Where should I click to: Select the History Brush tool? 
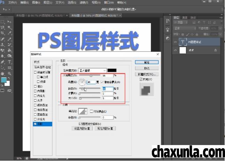coord(9,44)
